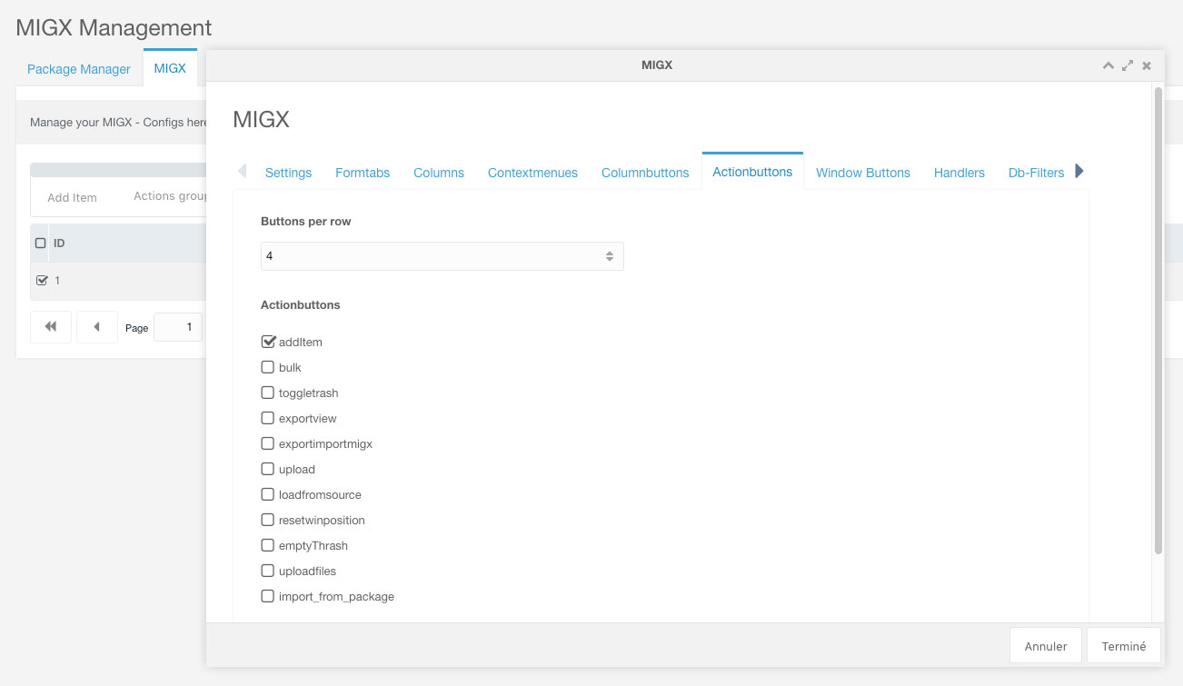Close the MIGX window
This screenshot has width=1183, height=686.
pyautogui.click(x=1147, y=65)
